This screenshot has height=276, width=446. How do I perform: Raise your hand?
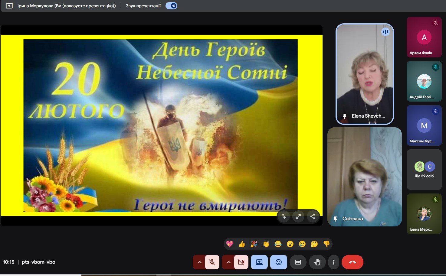[317, 262]
